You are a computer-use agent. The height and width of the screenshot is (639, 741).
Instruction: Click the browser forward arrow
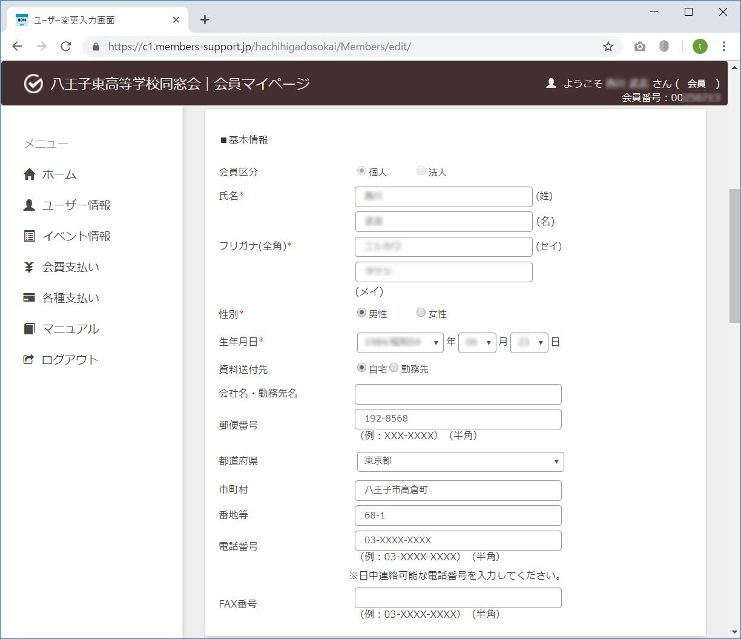click(x=41, y=47)
